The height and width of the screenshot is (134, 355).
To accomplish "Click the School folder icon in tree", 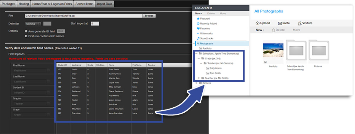I will pos(200,54).
